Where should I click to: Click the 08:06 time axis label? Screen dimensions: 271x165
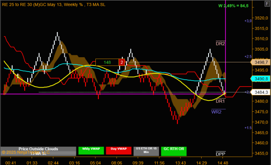(117, 163)
